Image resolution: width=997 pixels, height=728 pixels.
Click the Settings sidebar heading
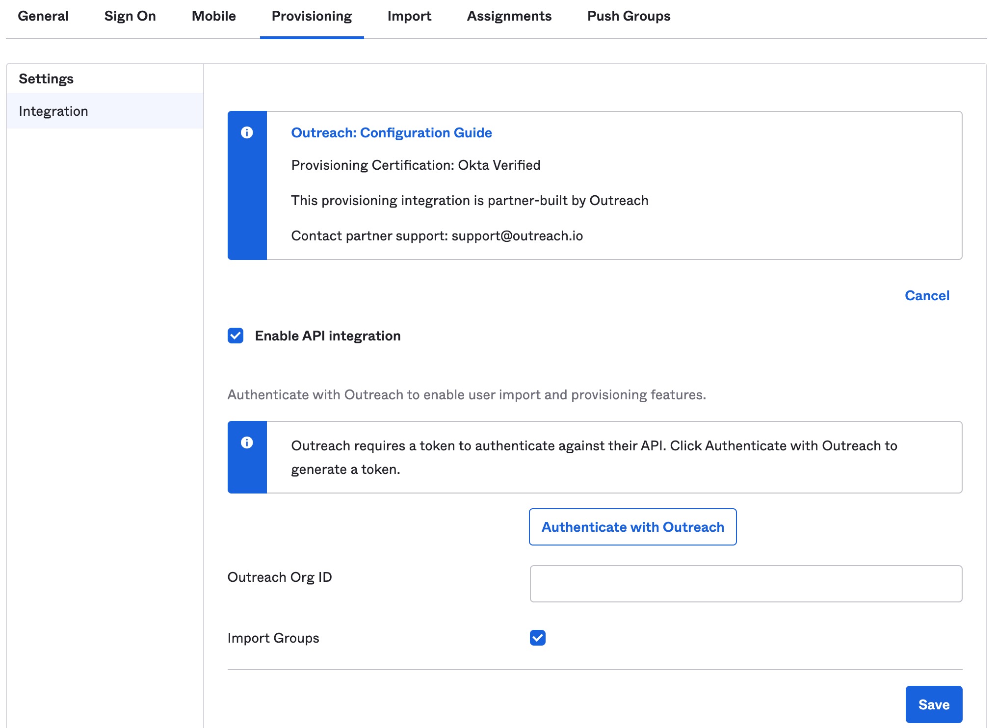(x=46, y=79)
